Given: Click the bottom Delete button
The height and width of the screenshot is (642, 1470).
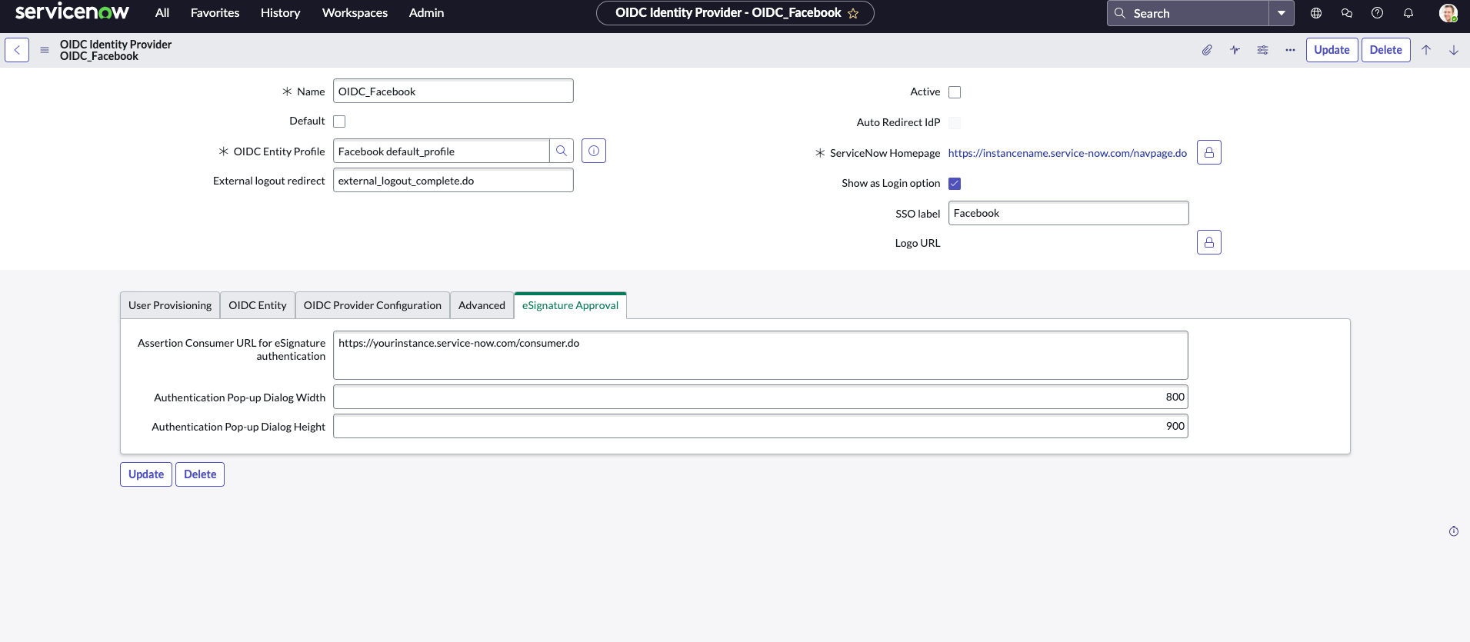Looking at the screenshot, I should tap(200, 474).
